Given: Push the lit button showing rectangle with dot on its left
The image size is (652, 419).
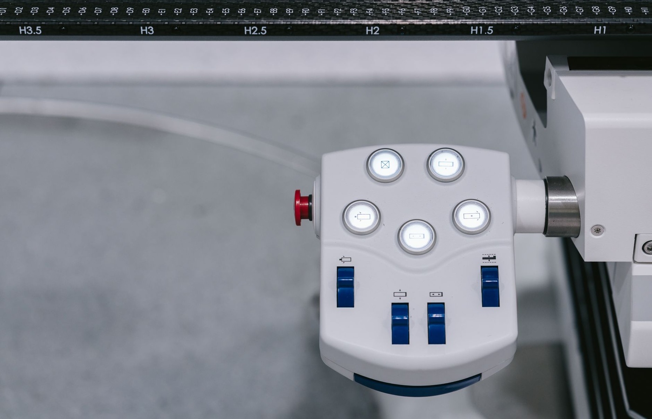Looking at the screenshot, I should pyautogui.click(x=362, y=217).
